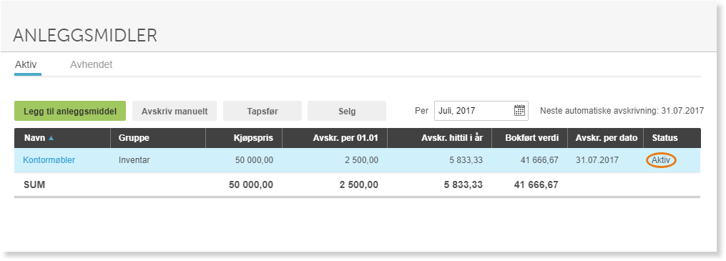Click the Selg button
This screenshot has height=261, width=726.
click(346, 111)
